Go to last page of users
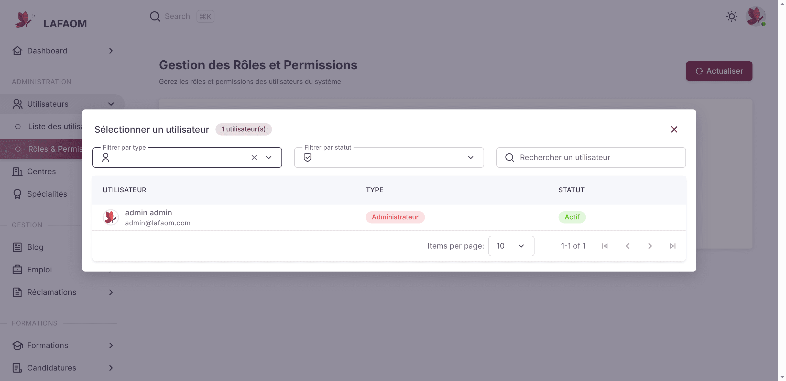Viewport: 786px width, 381px height. (x=672, y=246)
